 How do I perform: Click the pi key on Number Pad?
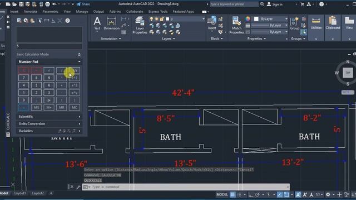(49, 100)
